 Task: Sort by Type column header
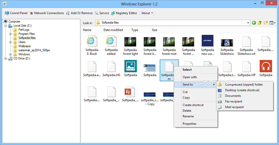coord(140,30)
